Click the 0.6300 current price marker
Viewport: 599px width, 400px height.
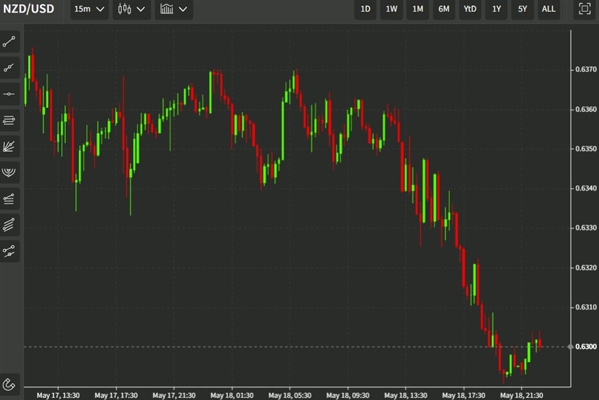(586, 347)
